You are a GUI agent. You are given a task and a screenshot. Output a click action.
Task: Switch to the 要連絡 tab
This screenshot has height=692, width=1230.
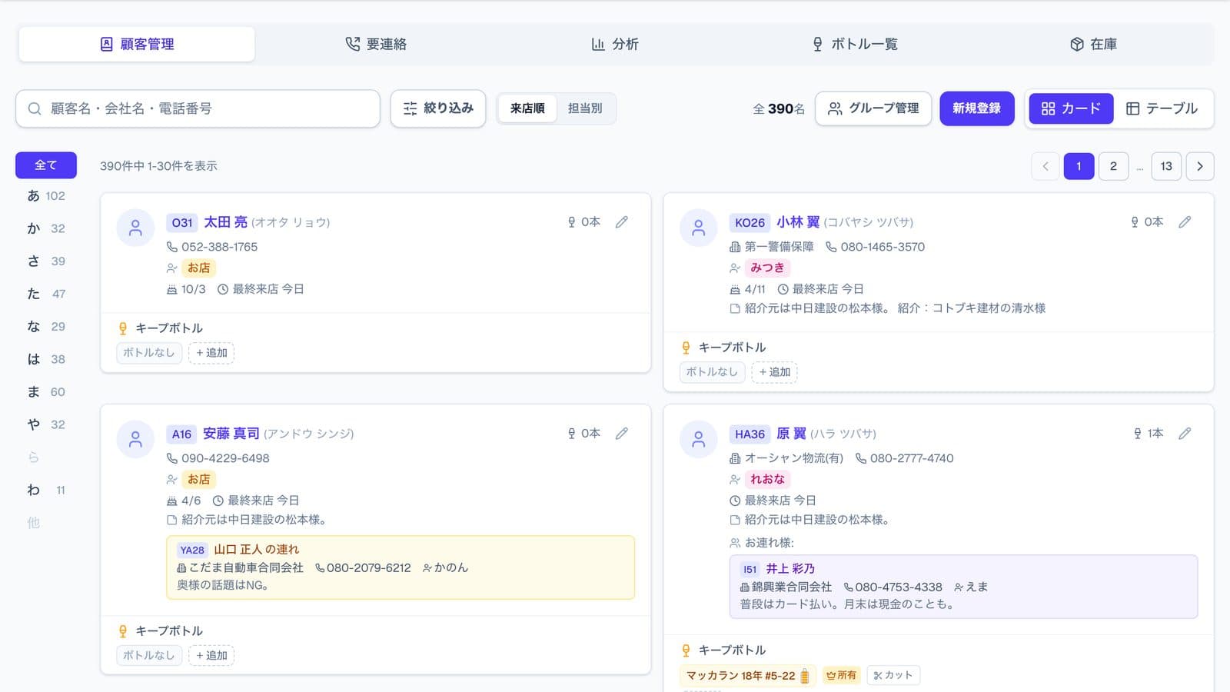376,44
